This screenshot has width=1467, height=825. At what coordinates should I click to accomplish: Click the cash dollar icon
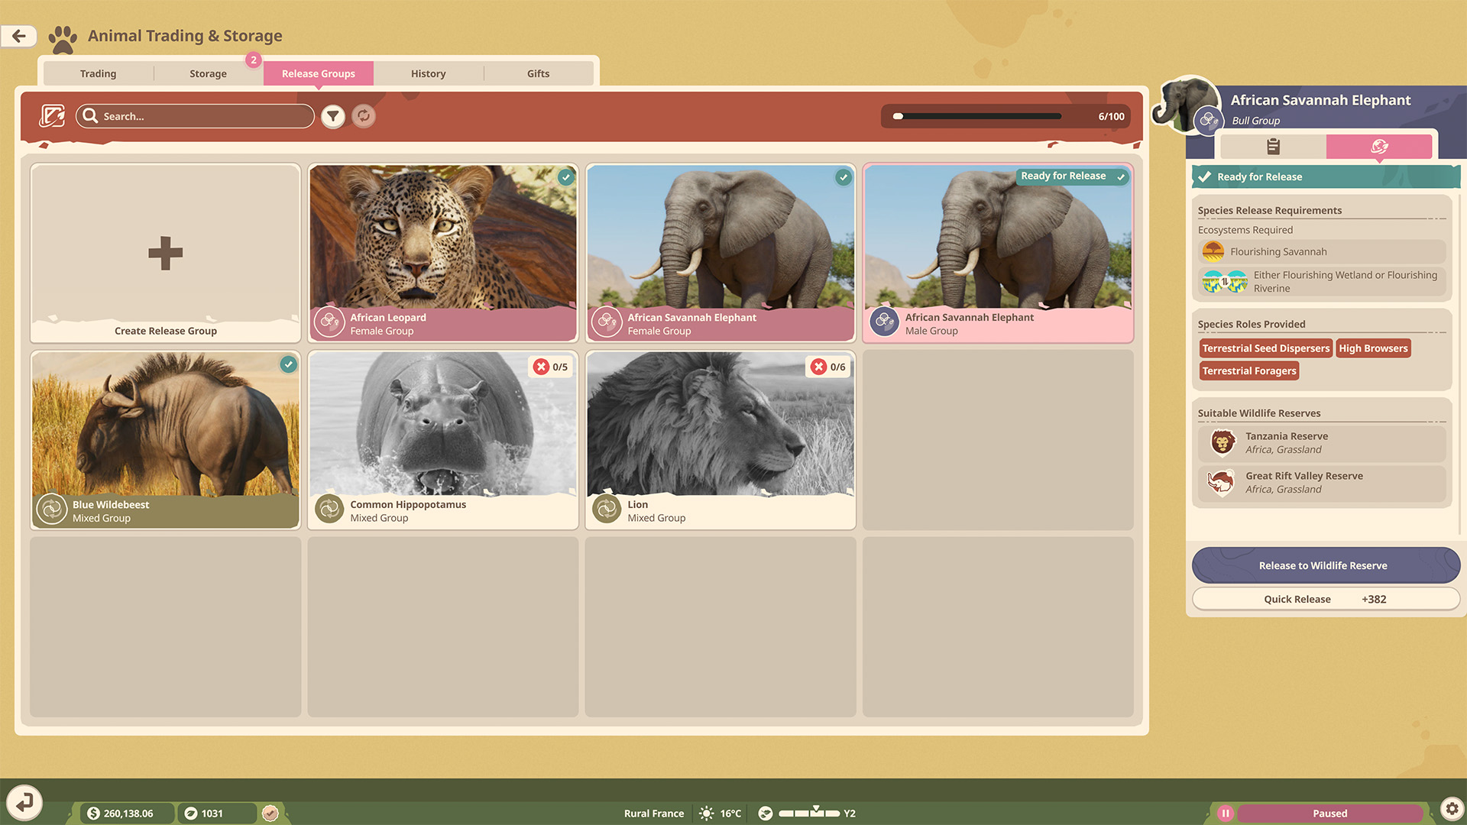(93, 814)
